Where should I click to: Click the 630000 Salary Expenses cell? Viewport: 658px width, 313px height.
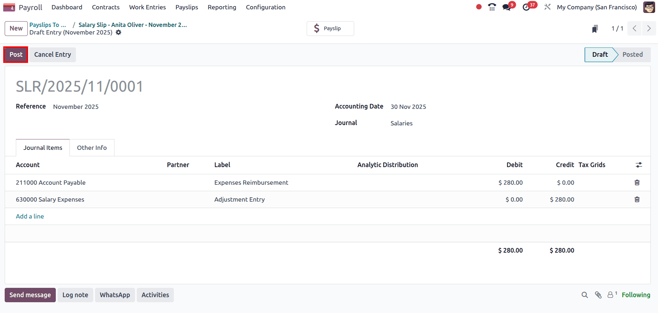click(50, 199)
